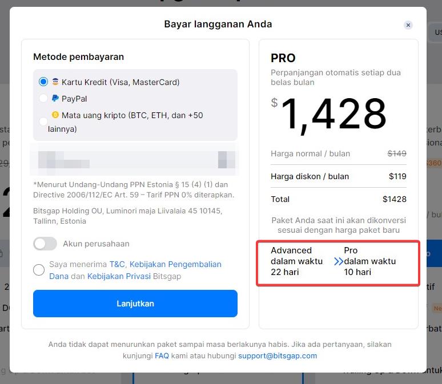442x384 pixels.
Task: Open the Kebijakan Privasi link
Action: pos(119,276)
